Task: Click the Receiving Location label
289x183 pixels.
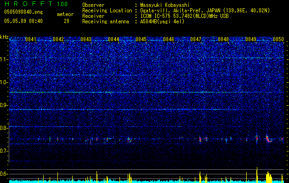Action: click(x=107, y=11)
